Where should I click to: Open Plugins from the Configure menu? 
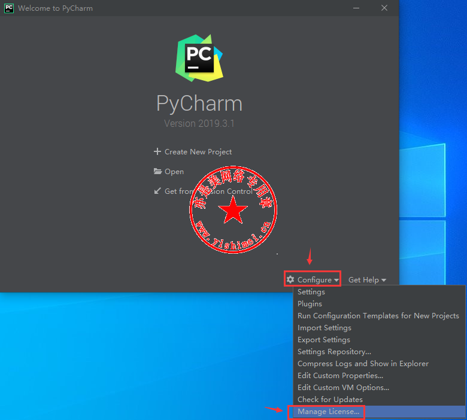click(379, 303)
